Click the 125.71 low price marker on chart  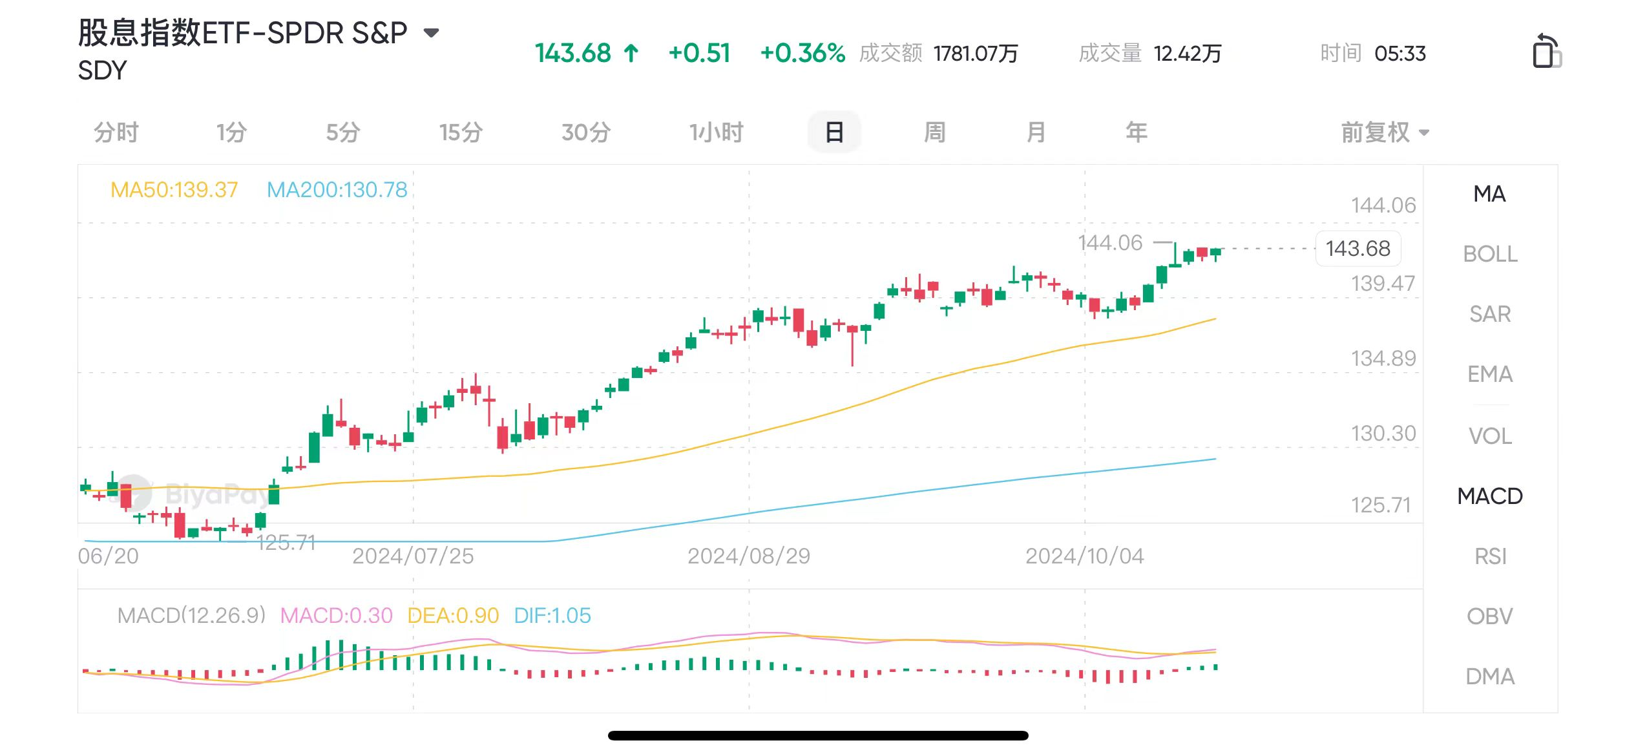(x=286, y=543)
